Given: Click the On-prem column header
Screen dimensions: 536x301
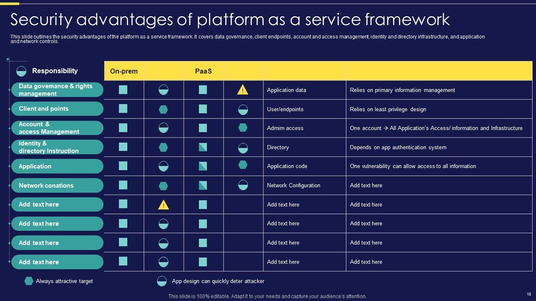Looking at the screenshot, I should [x=124, y=71].
